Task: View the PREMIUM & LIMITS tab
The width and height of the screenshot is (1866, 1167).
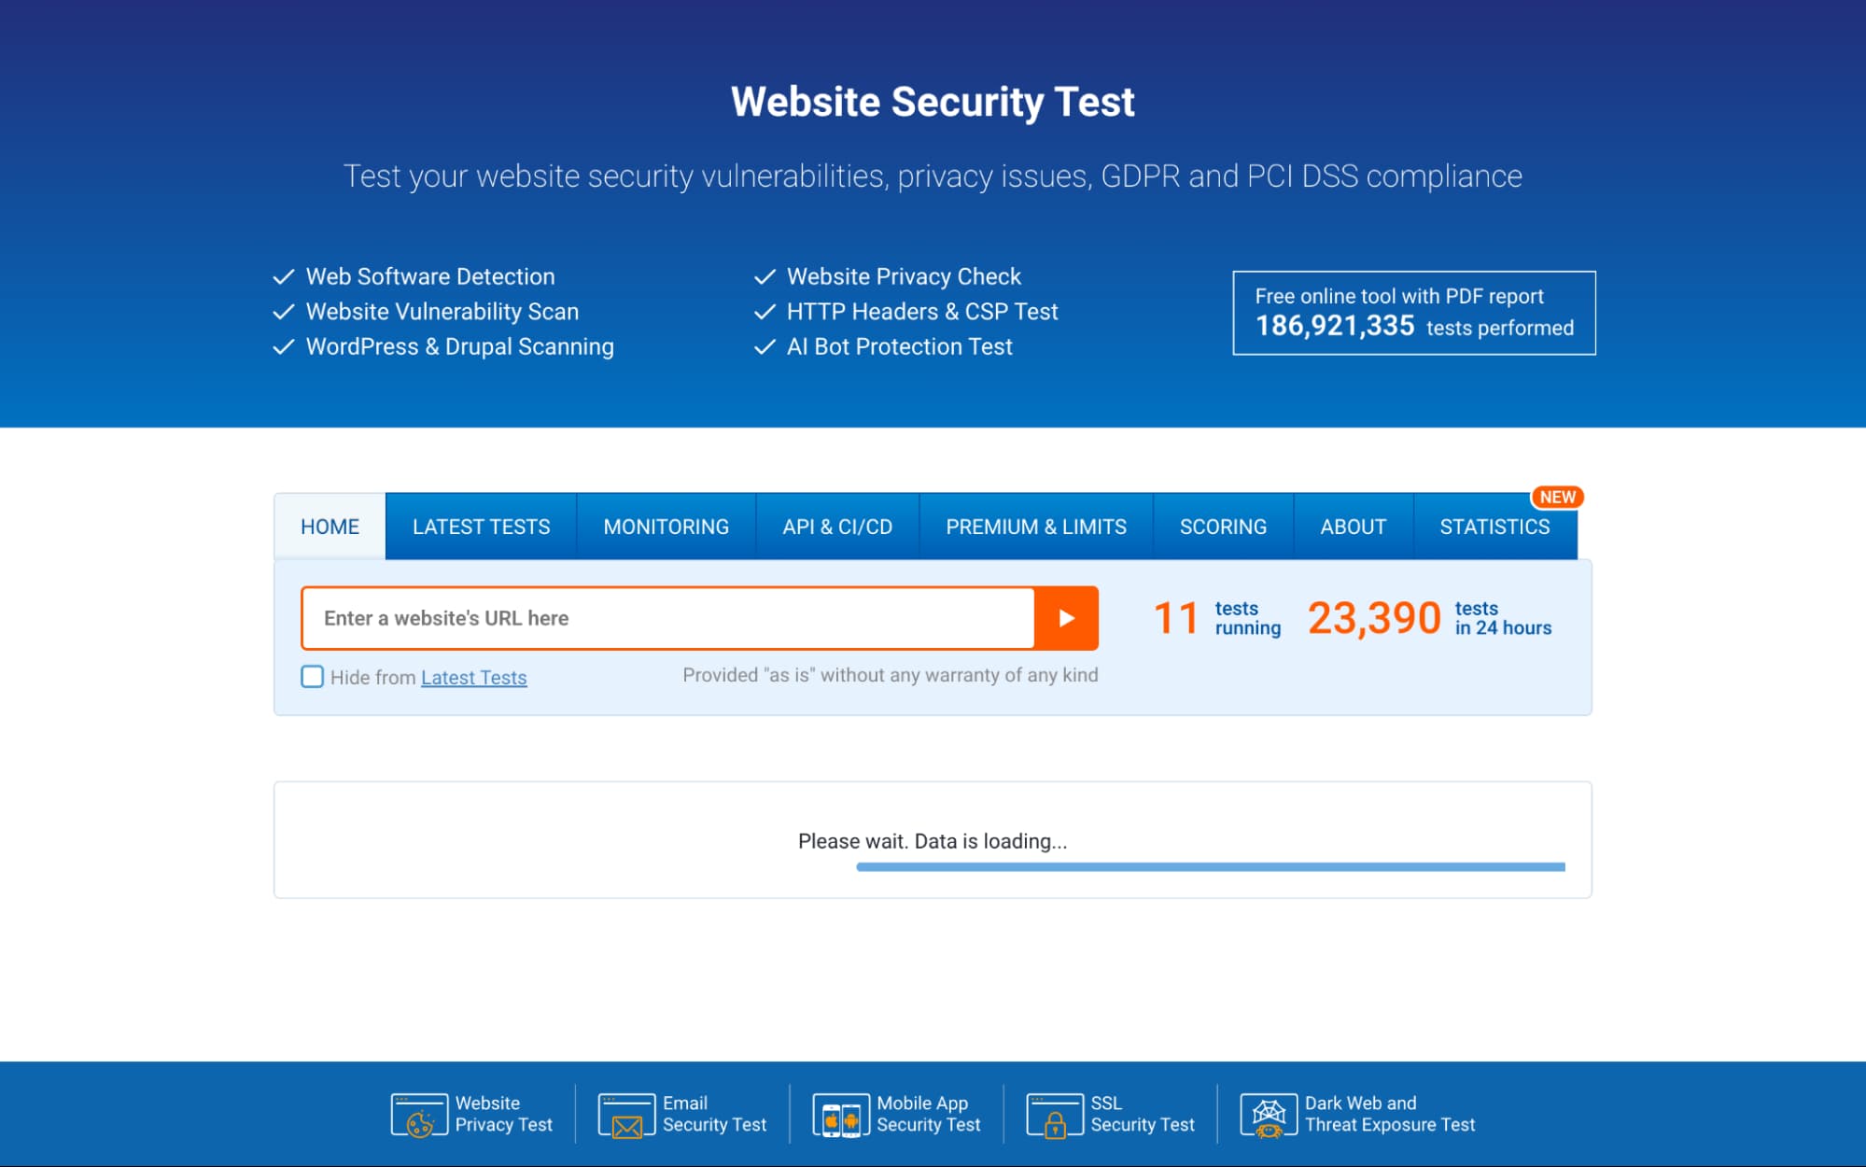Action: 1035,527
